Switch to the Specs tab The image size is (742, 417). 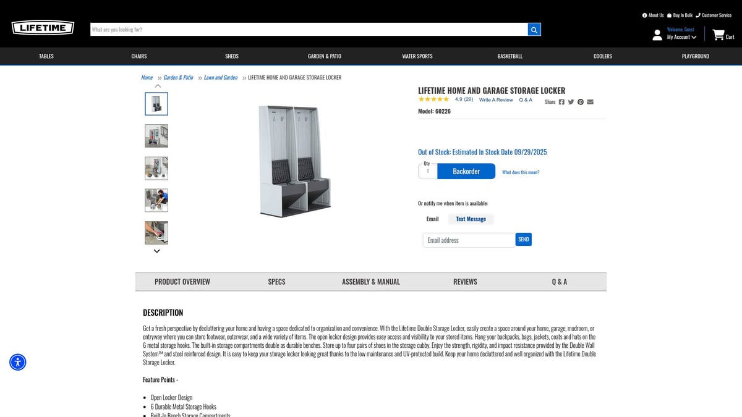pos(276,282)
